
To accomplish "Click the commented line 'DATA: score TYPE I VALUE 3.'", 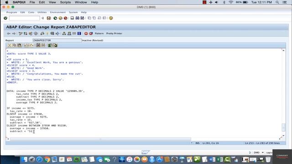I will click(29, 54).
